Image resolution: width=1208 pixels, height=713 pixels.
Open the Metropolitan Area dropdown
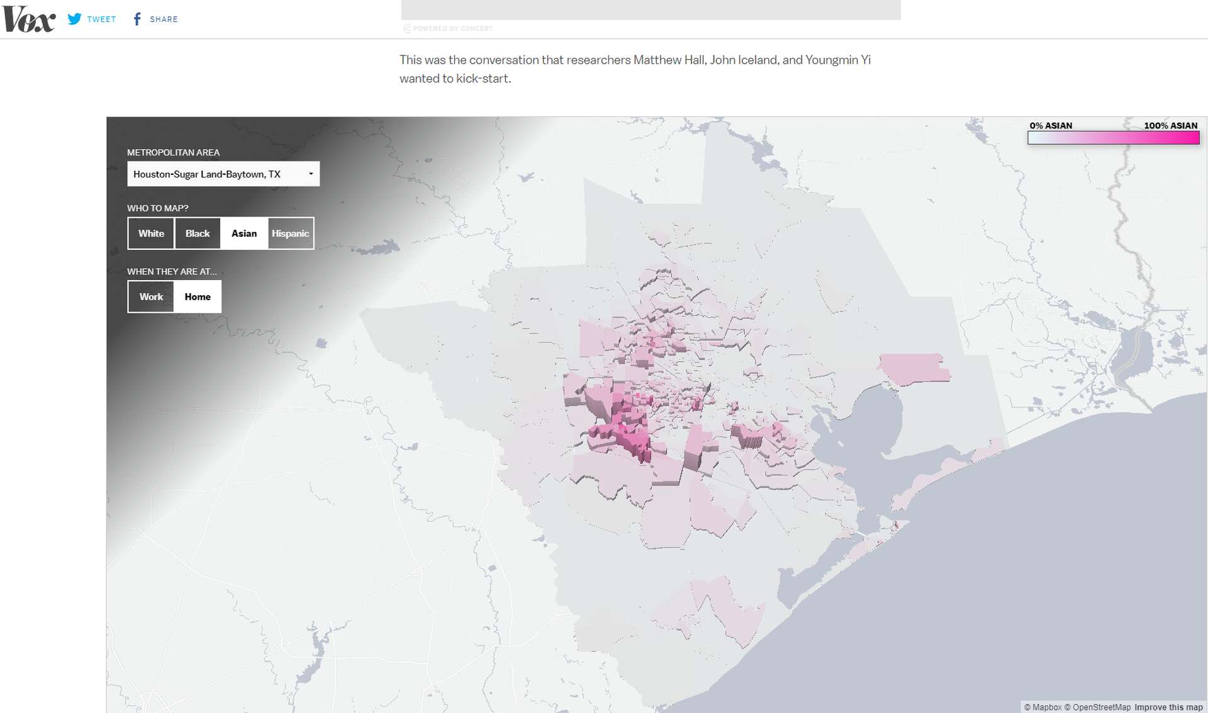click(x=223, y=174)
